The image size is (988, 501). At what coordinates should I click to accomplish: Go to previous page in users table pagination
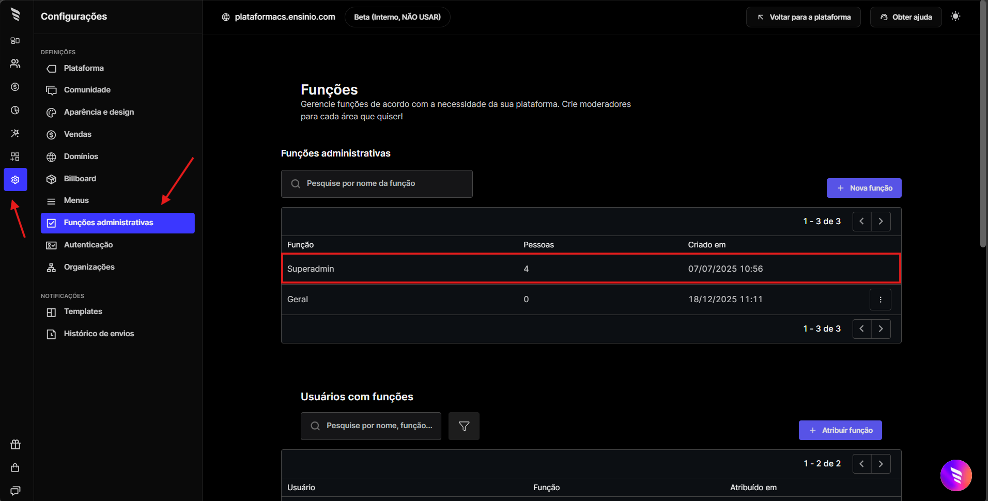(861, 464)
